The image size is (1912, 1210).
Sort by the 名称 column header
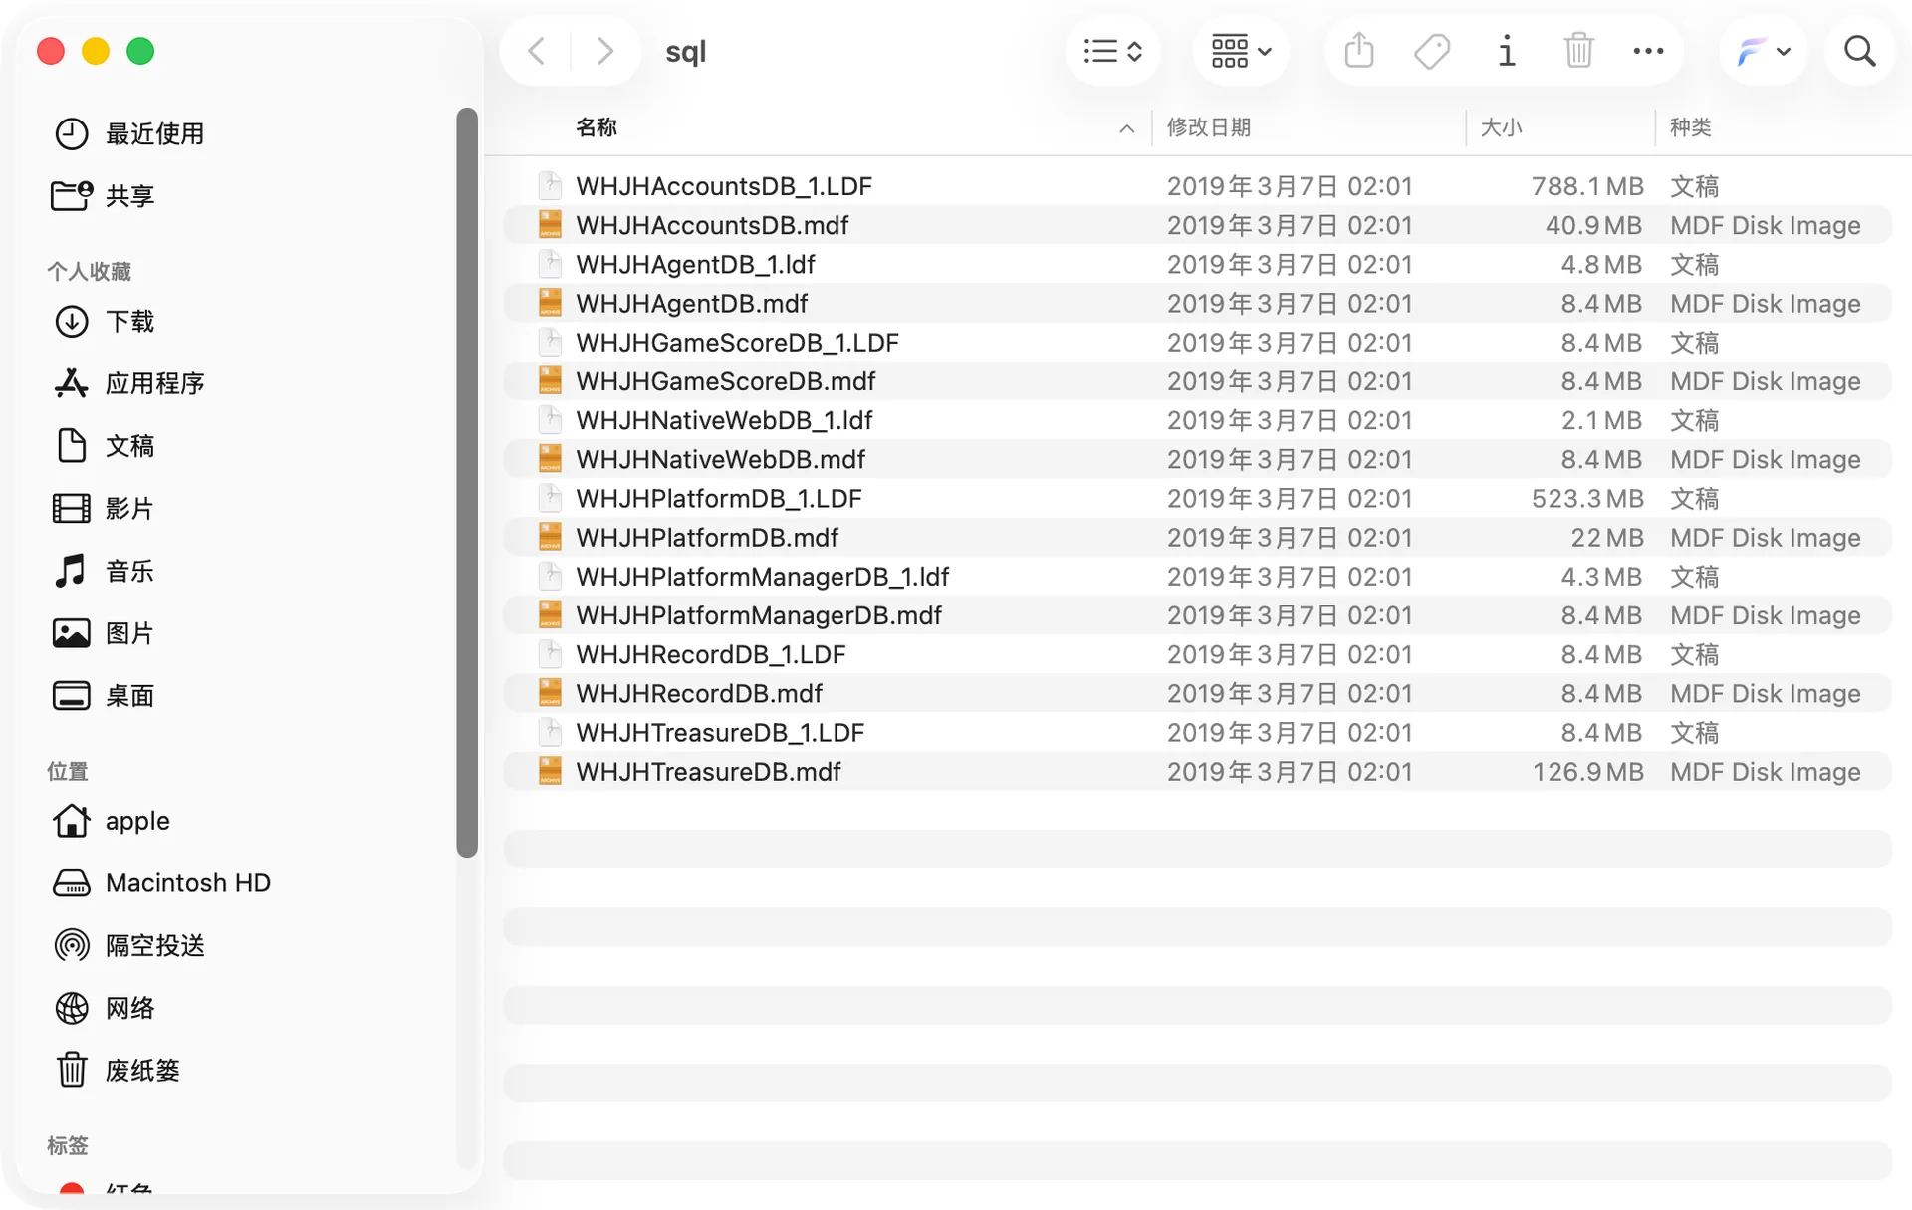(597, 127)
